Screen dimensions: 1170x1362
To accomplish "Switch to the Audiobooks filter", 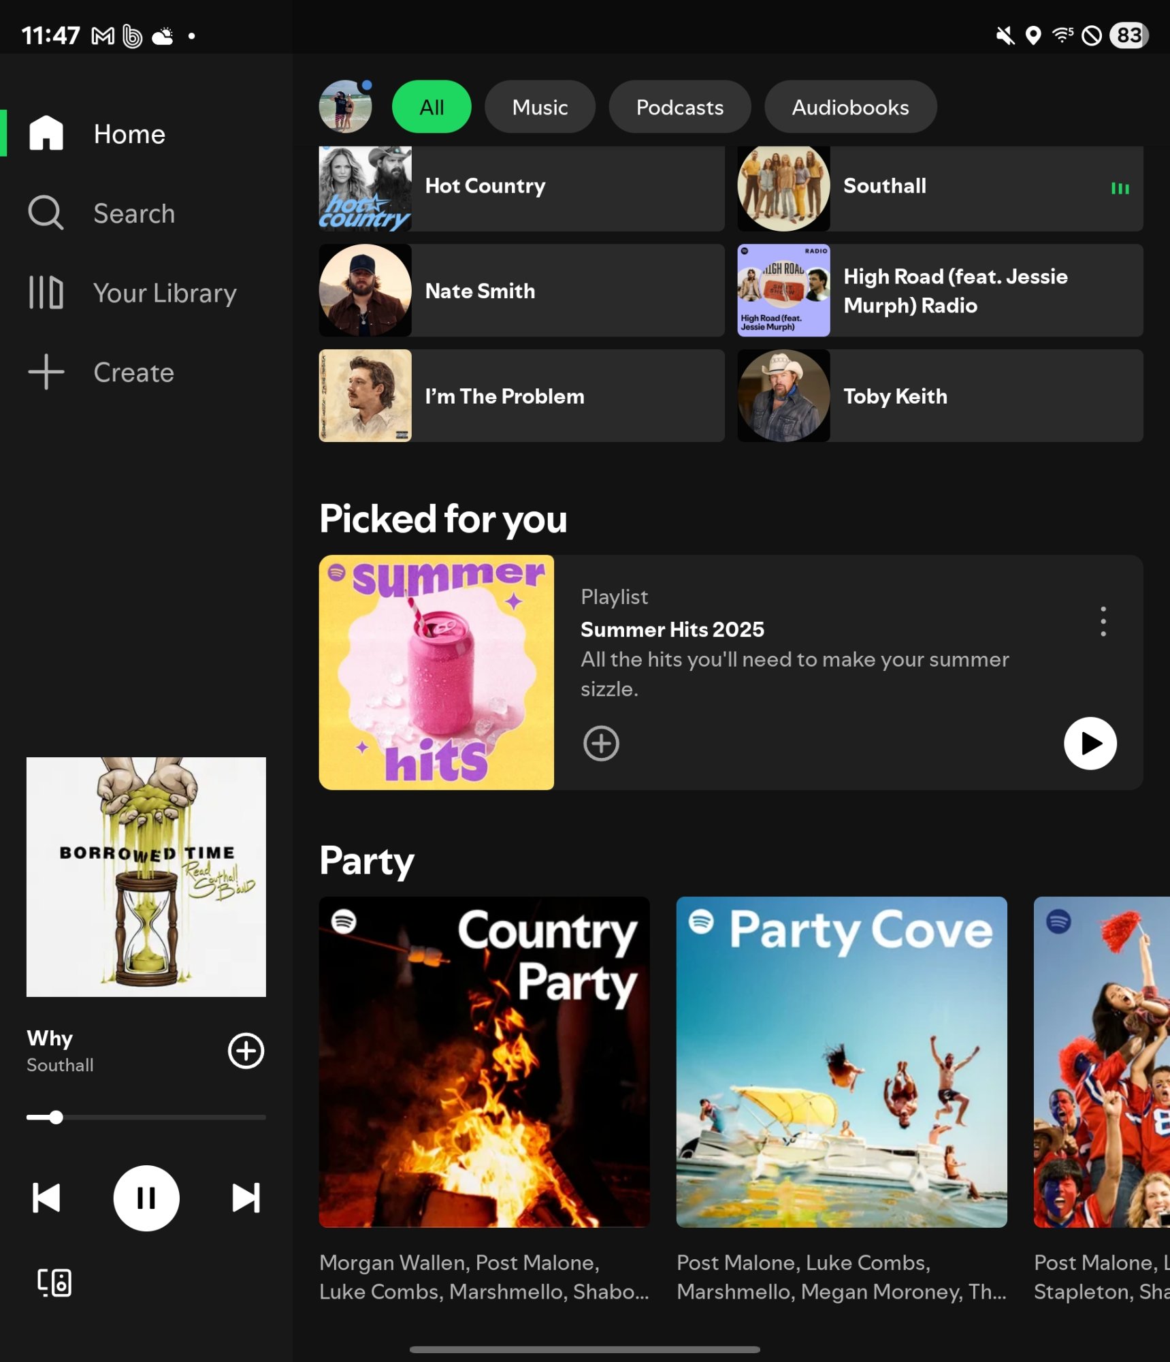I will coord(849,106).
